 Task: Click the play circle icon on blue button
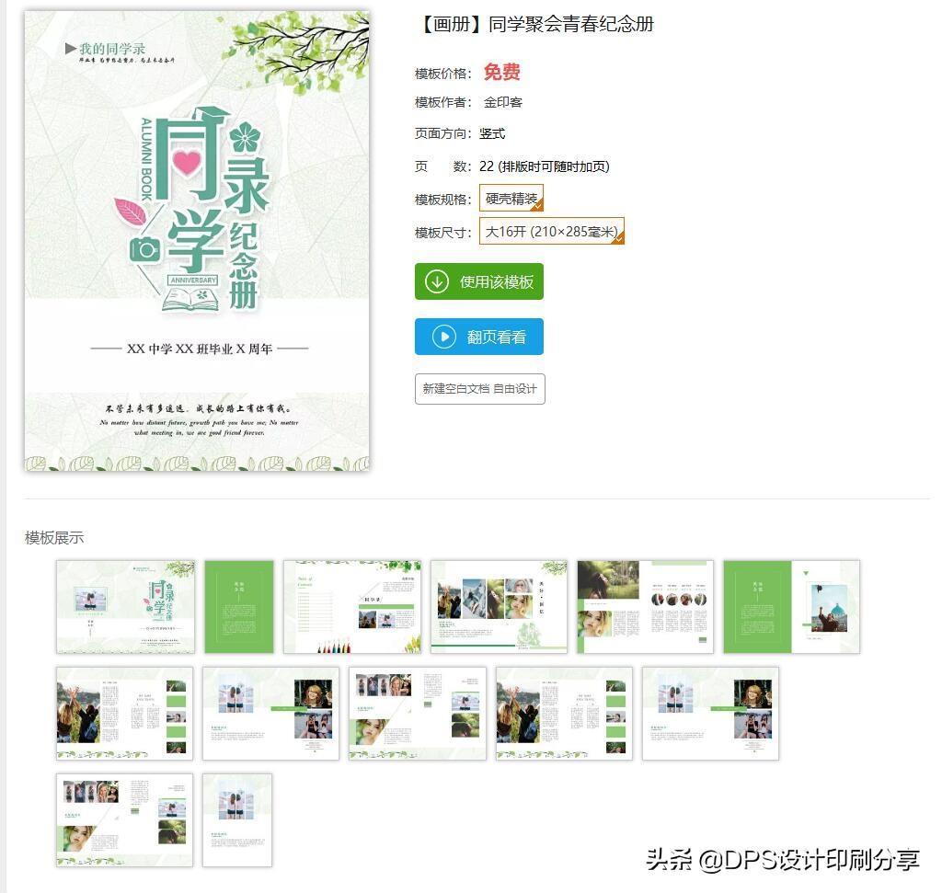tap(444, 337)
